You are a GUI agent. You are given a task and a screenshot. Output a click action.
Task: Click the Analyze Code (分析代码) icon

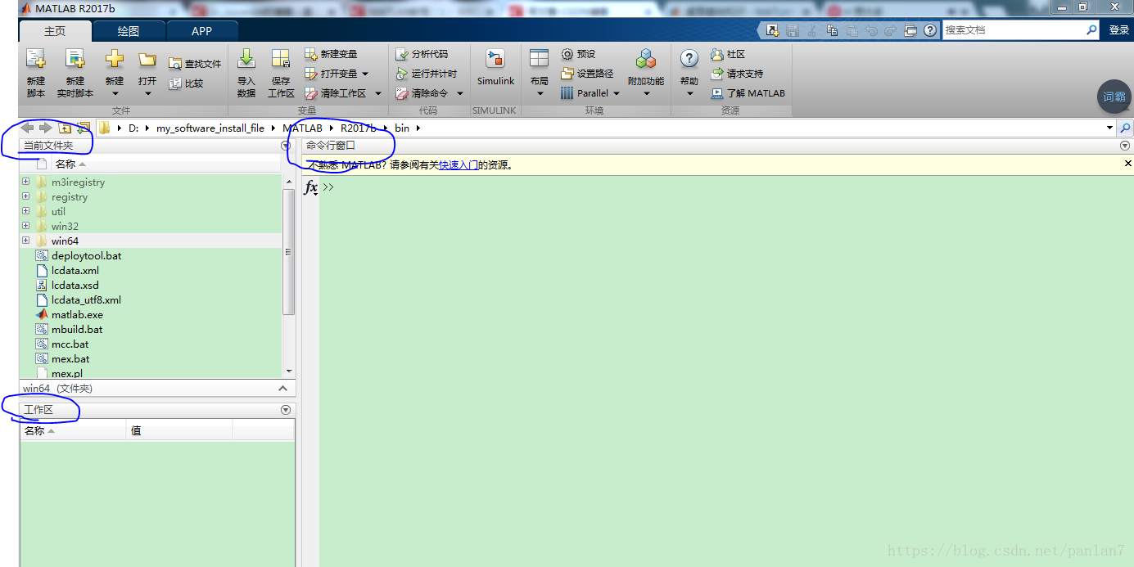pos(402,54)
